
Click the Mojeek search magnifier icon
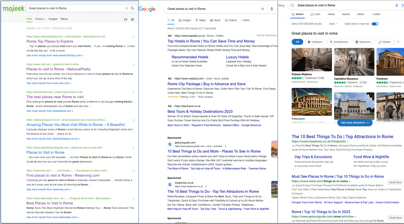pyautogui.click(x=132, y=8)
